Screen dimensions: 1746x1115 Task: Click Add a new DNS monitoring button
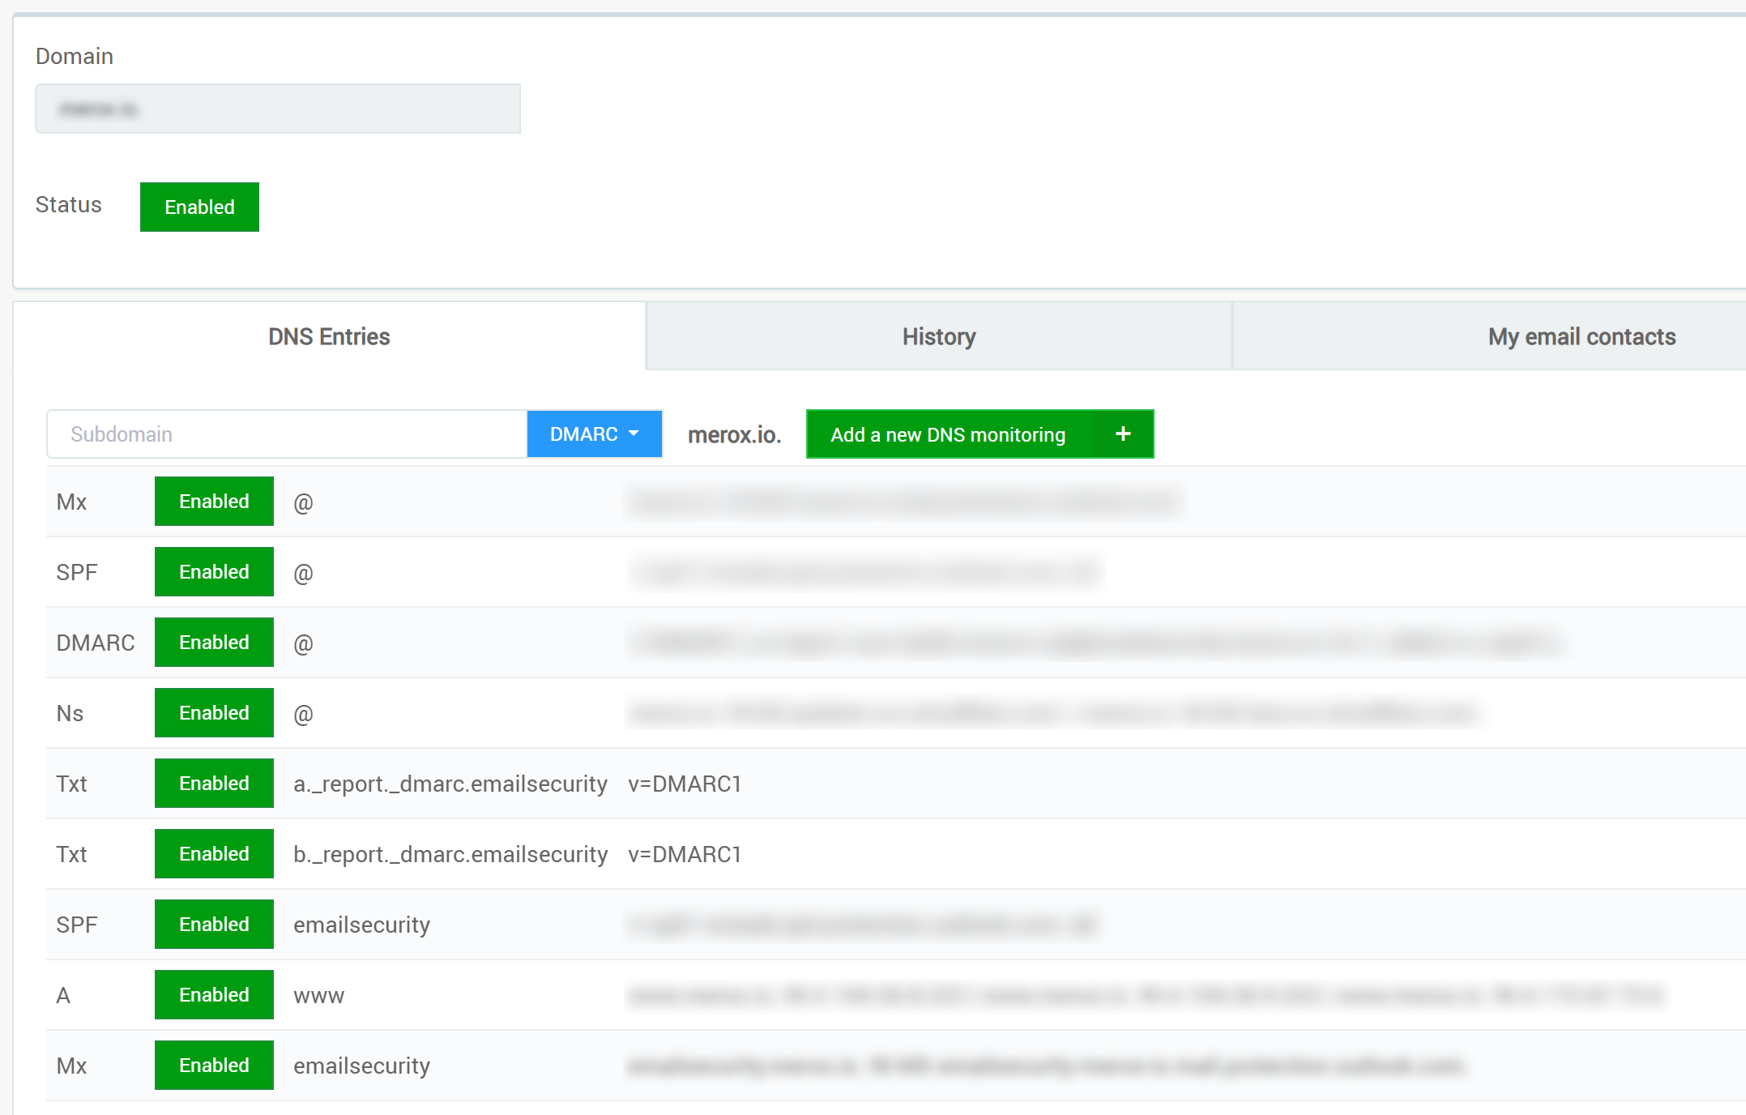(x=948, y=434)
